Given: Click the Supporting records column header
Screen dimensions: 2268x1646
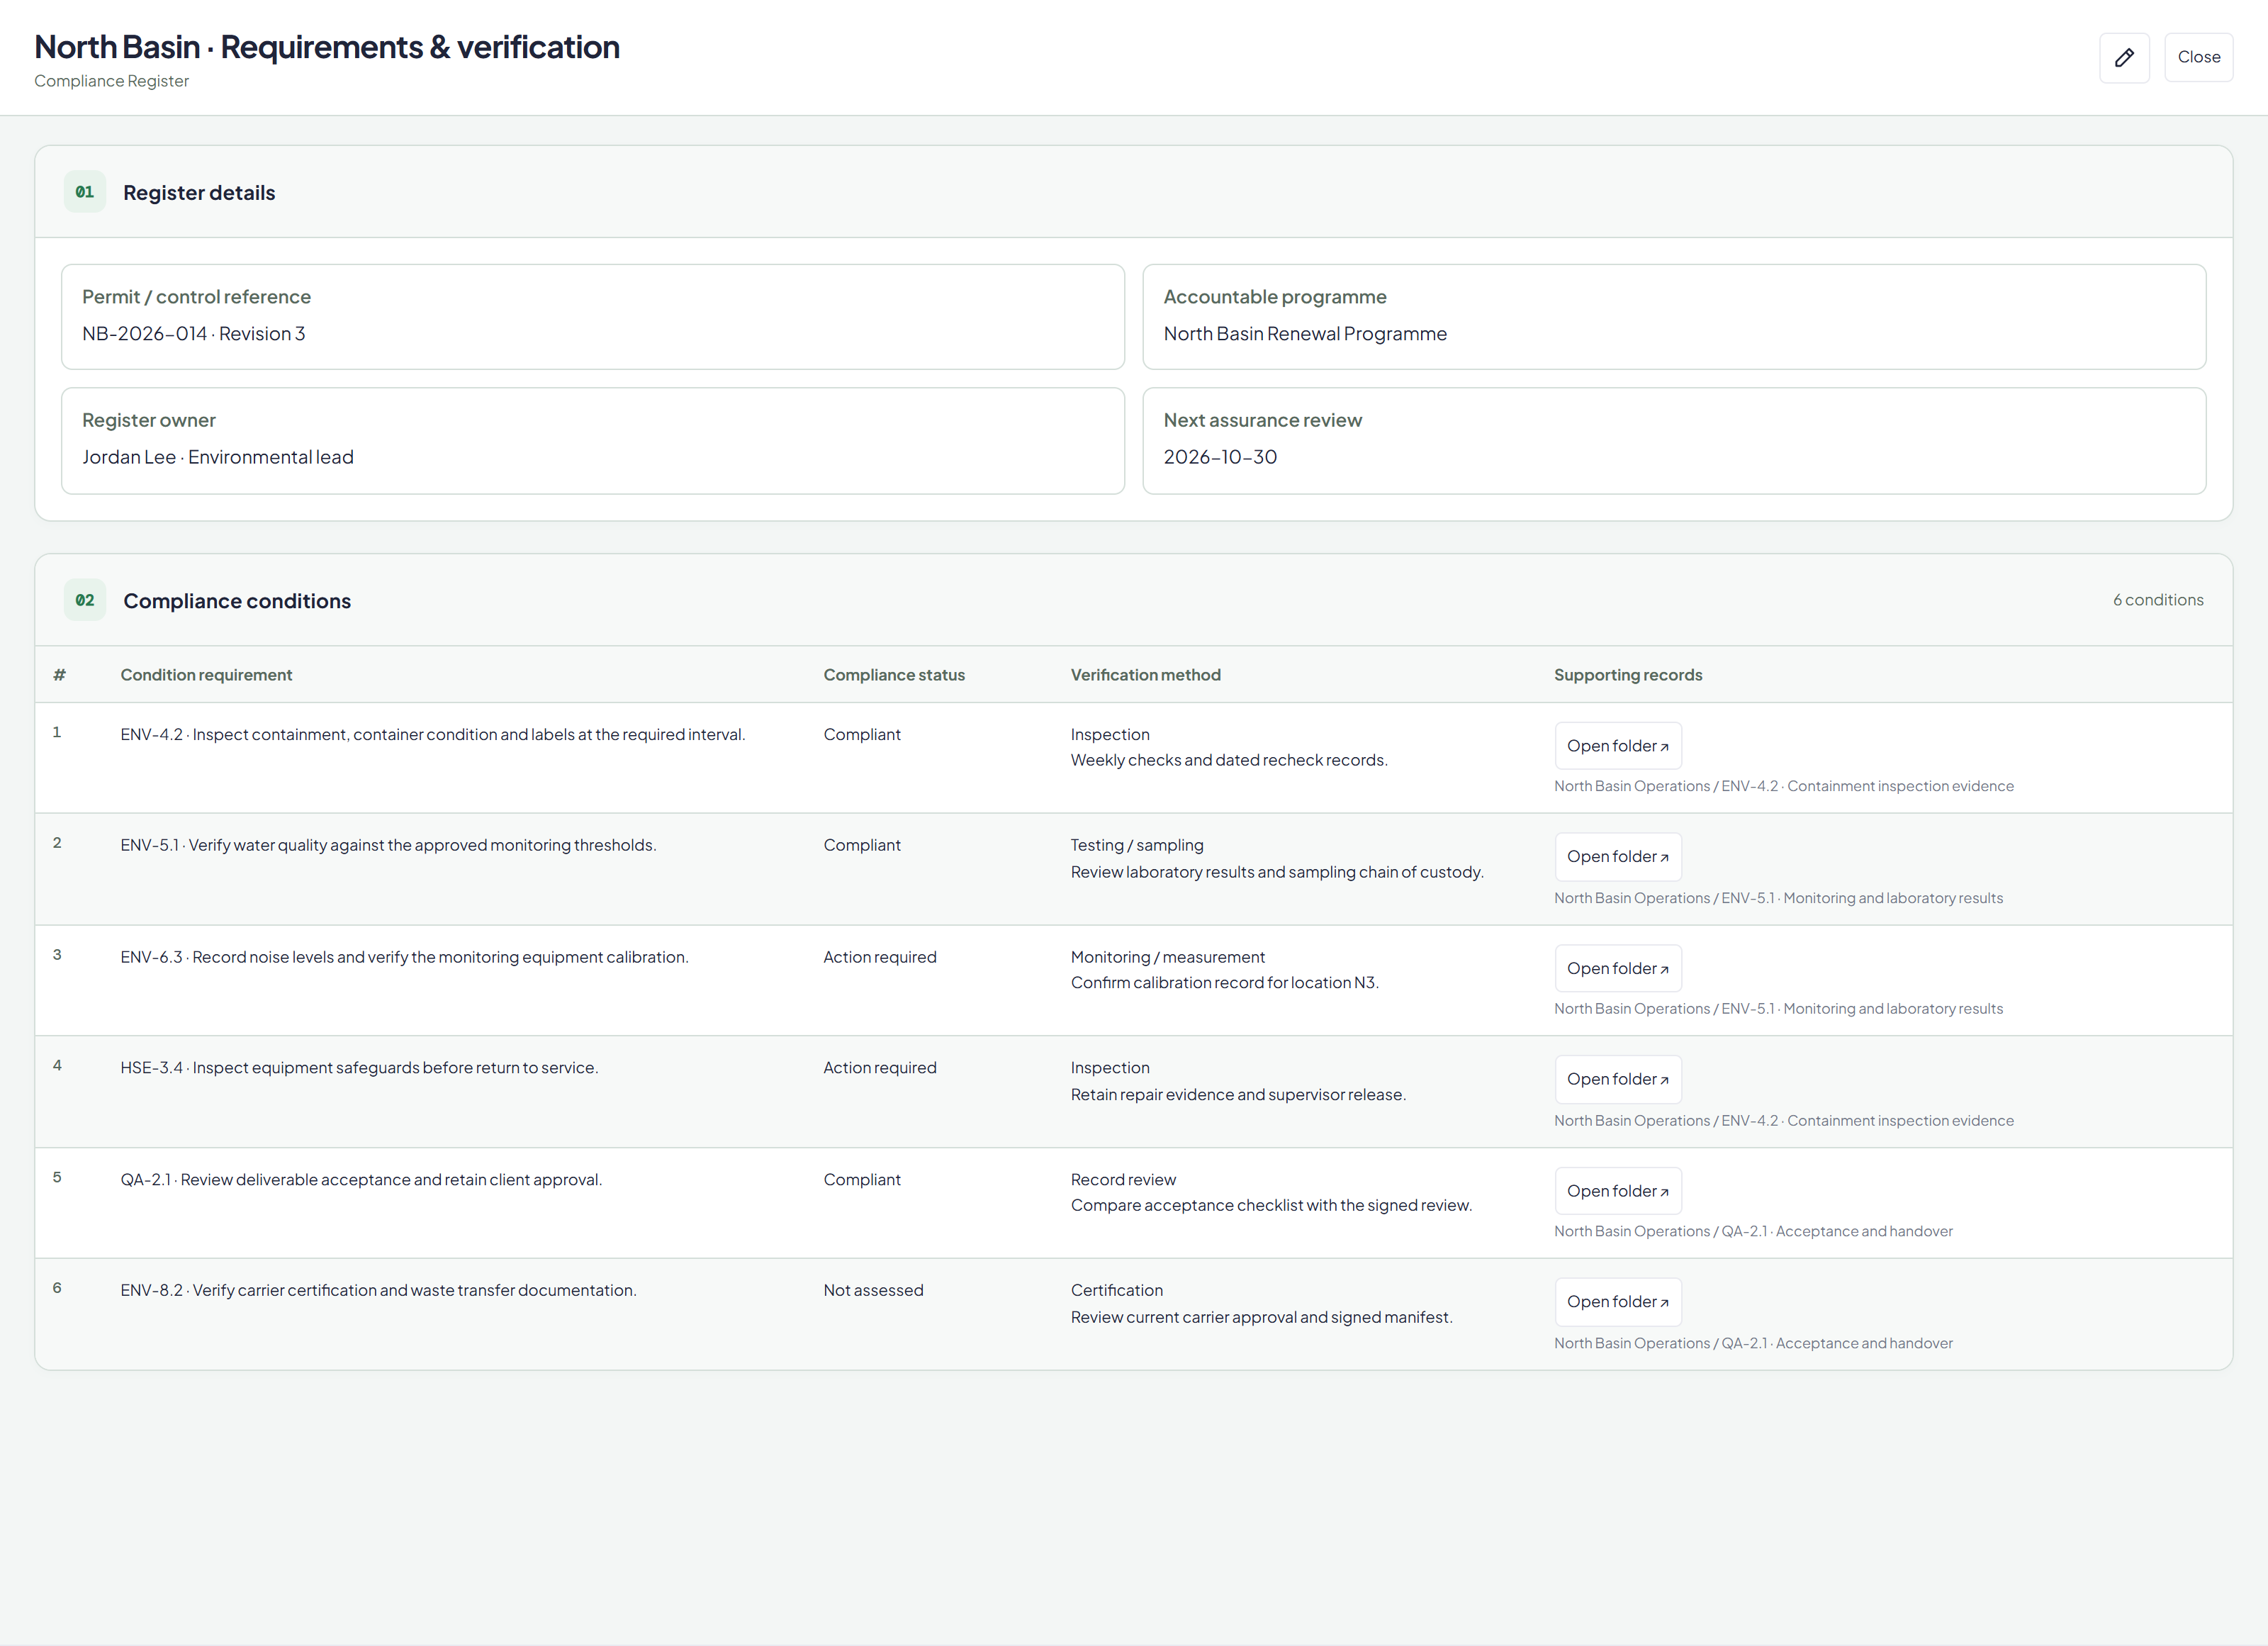Looking at the screenshot, I should pyautogui.click(x=1628, y=675).
